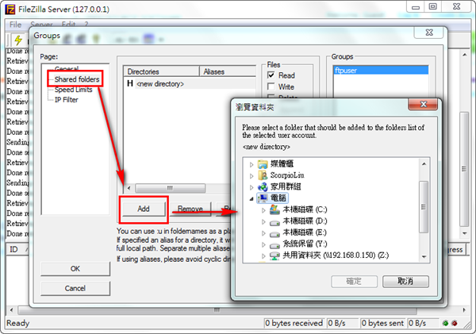Image resolution: width=476 pixels, height=334 pixels.
Task: Expand the 共用資料夾 (Z:) node
Action: tap(263, 255)
